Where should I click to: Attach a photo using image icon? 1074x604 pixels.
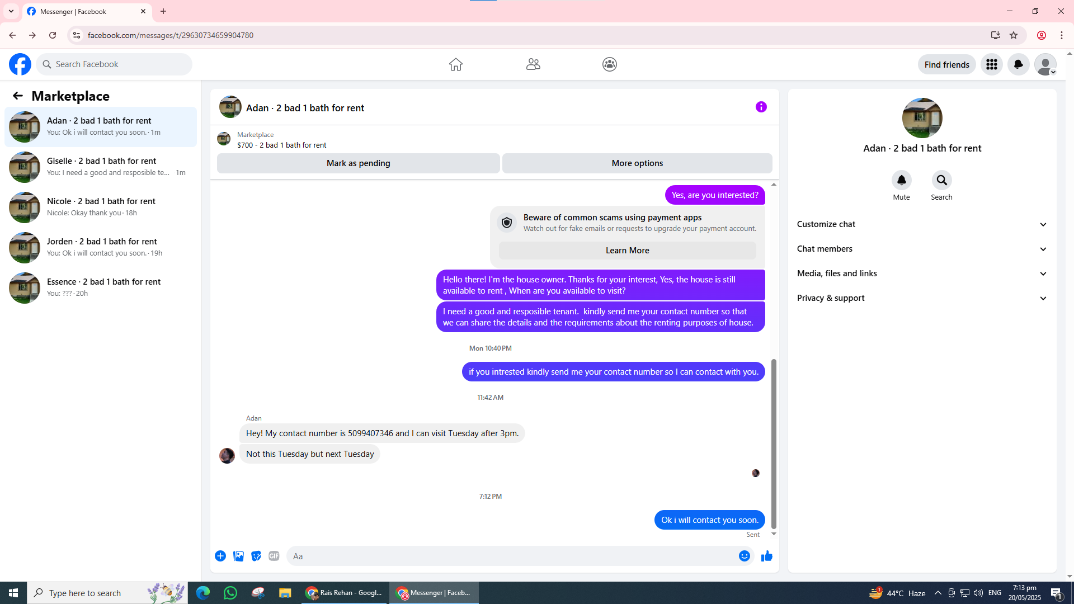pyautogui.click(x=238, y=556)
